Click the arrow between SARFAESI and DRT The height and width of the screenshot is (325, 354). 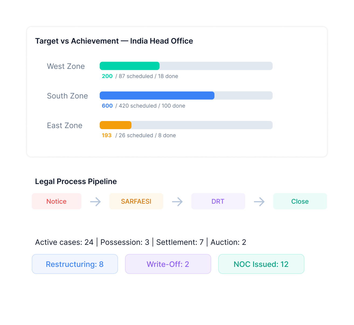click(177, 202)
